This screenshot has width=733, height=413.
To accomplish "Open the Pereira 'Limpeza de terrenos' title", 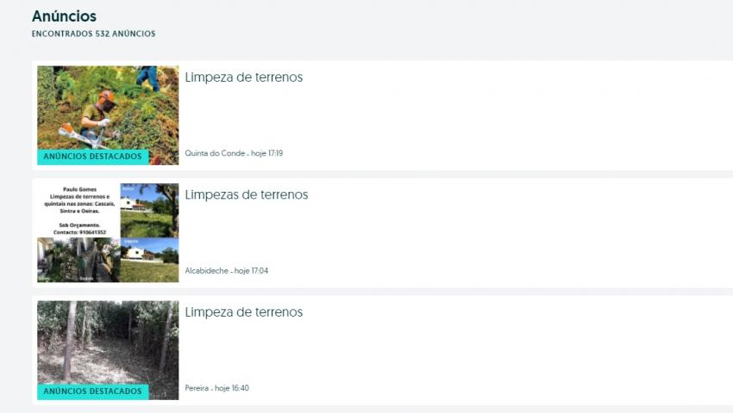I will (x=243, y=311).
